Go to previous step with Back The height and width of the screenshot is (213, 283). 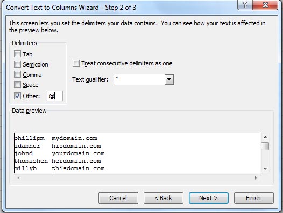tap(164, 198)
